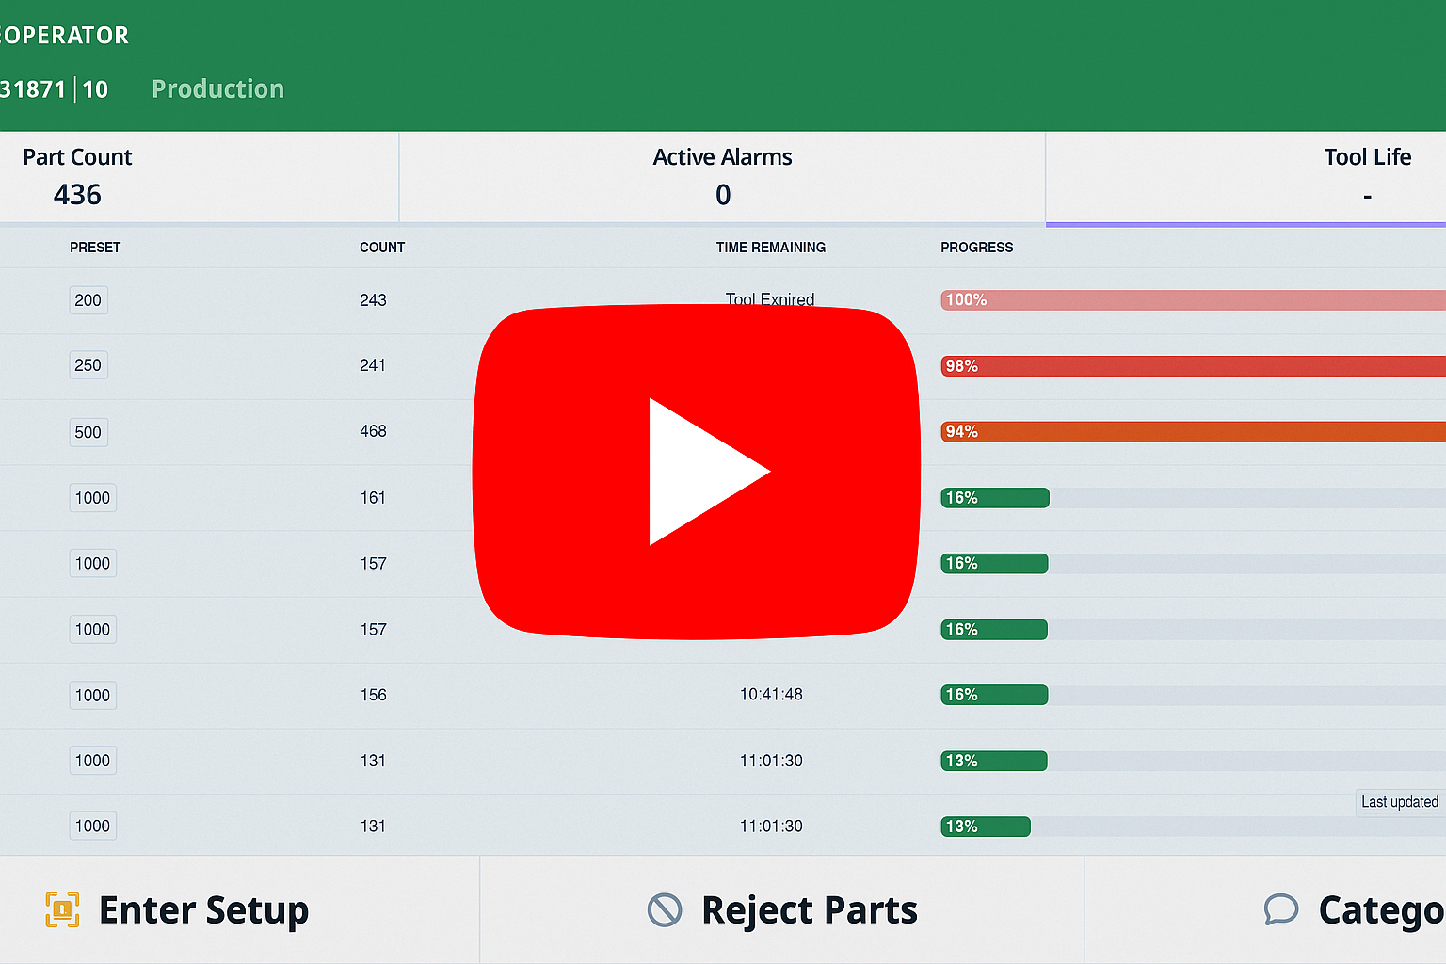
Task: Click the Last updated label
Action: click(x=1400, y=802)
